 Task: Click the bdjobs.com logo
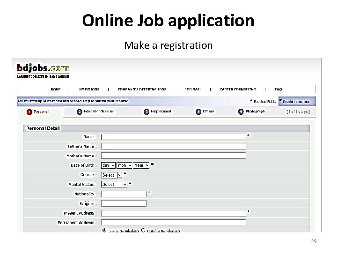pyautogui.click(x=43, y=71)
